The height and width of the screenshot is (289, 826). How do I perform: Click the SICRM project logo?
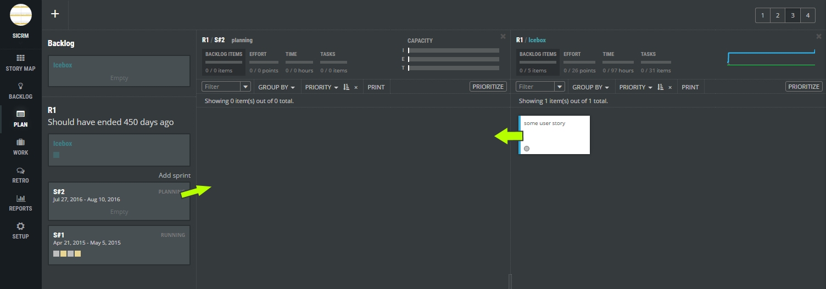(x=21, y=15)
